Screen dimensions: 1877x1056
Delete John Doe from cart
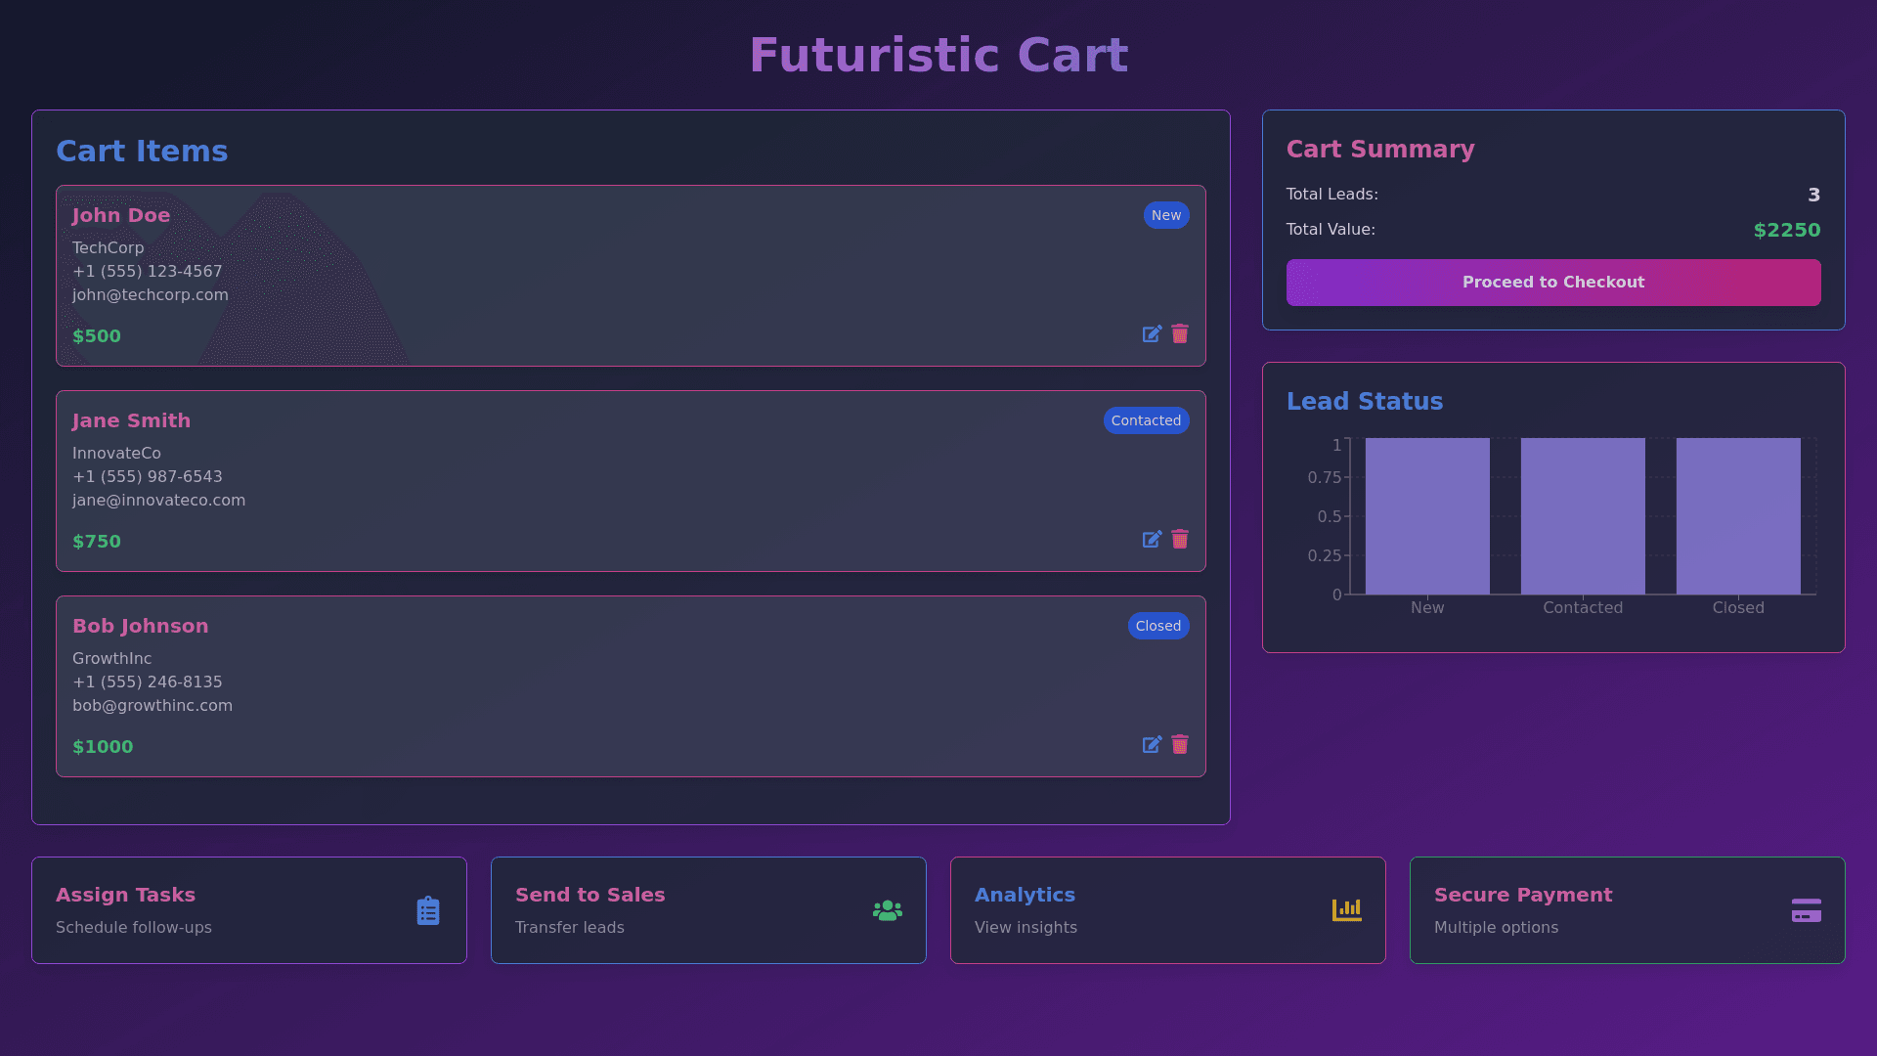click(x=1180, y=334)
